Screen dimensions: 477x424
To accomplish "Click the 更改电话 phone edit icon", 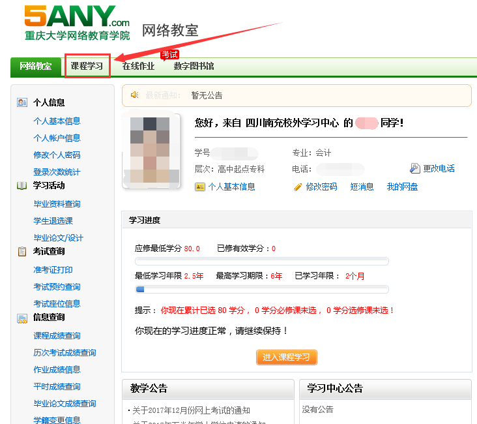I will (415, 168).
